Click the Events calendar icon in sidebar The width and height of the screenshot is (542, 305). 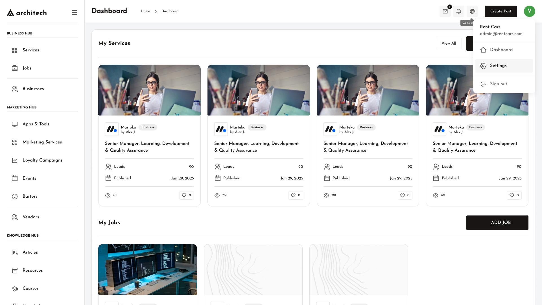tap(15, 178)
